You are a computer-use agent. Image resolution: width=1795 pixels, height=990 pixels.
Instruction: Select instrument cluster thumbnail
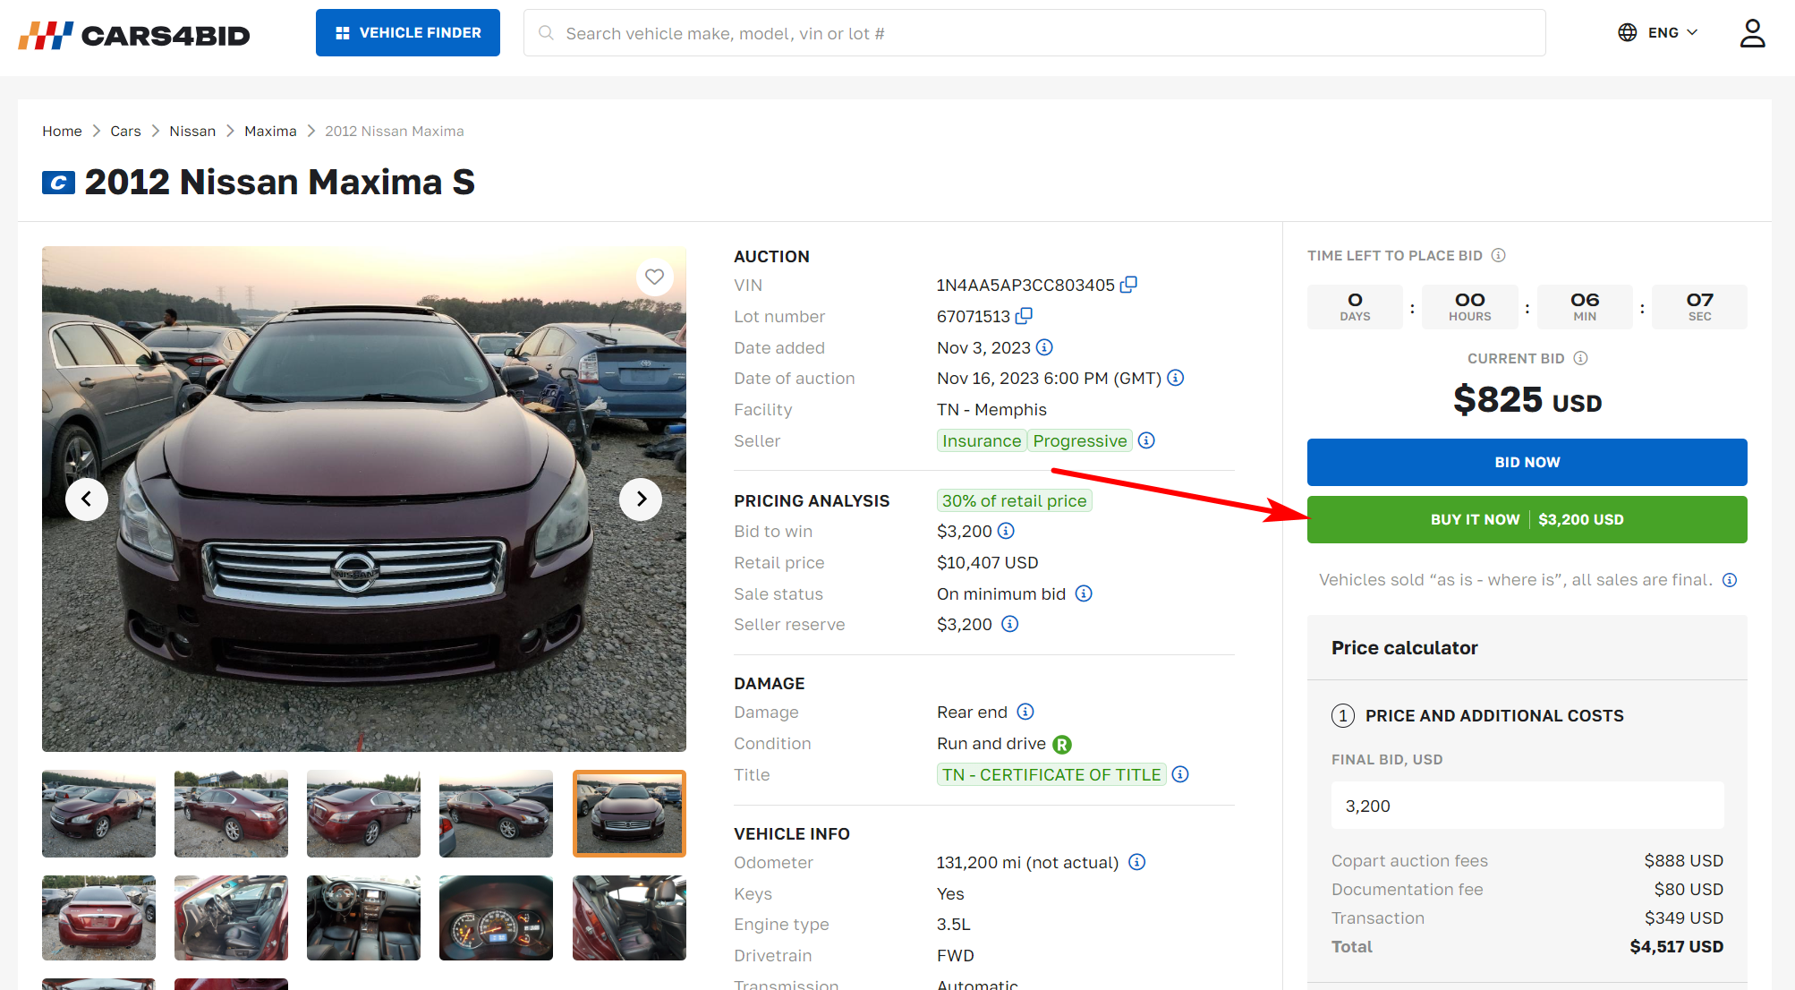[x=496, y=917]
